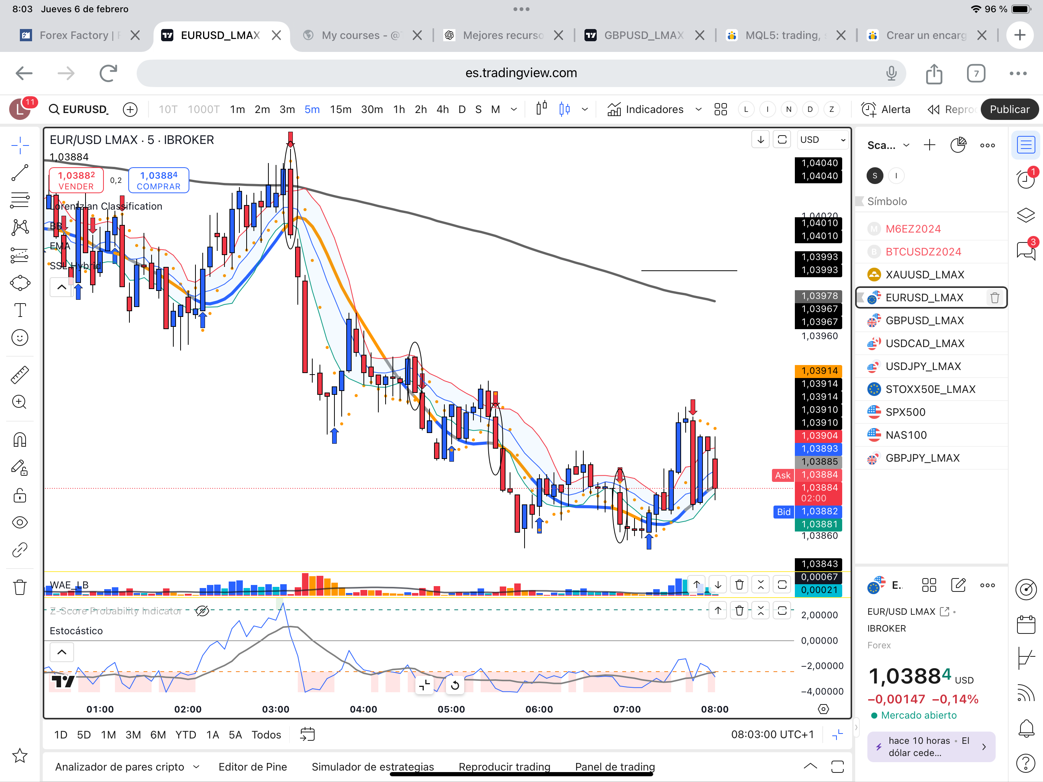Open the go-to-date calendar icon
This screenshot has width=1043, height=782.
click(307, 734)
